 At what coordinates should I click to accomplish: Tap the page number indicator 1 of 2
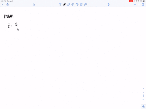coord(143,94)
